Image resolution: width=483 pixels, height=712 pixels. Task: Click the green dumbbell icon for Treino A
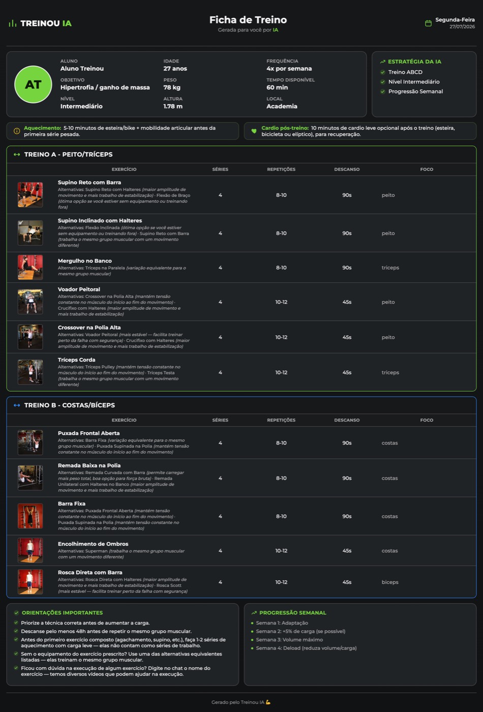pos(17,155)
